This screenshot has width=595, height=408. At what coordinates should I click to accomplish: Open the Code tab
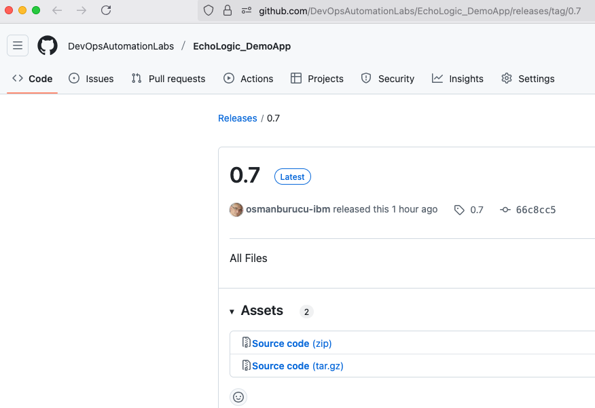[32, 79]
